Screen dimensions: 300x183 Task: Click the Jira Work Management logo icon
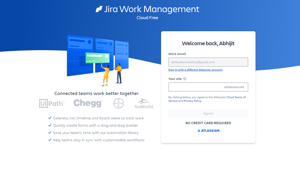pos(99,9)
